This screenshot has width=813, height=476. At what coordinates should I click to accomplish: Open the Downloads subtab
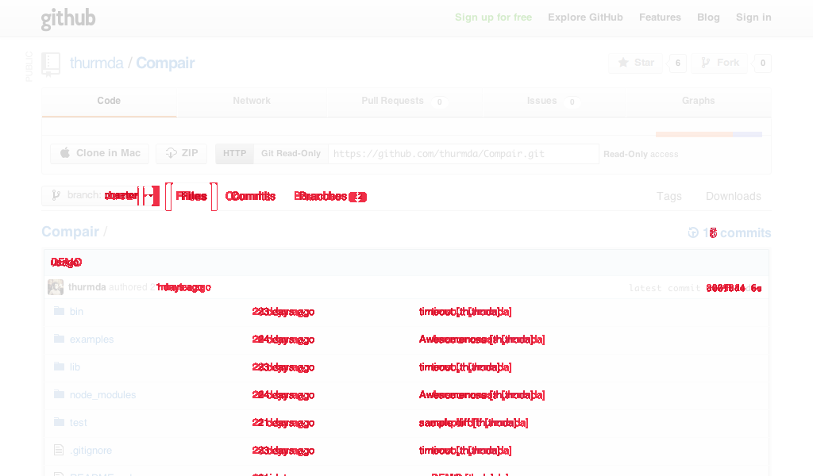tap(733, 196)
